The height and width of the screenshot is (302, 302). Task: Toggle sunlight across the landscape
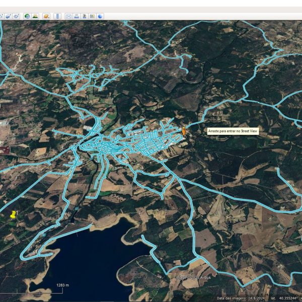[35, 17]
